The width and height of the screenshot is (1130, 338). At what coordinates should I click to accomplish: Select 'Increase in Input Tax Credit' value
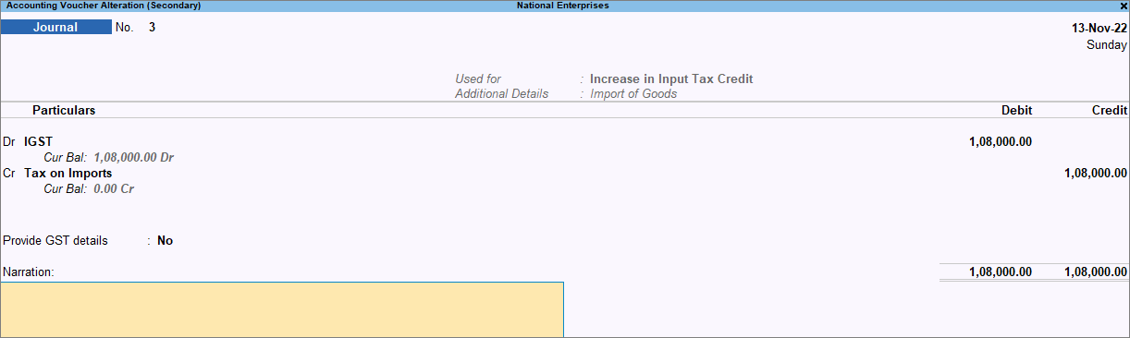[671, 78]
